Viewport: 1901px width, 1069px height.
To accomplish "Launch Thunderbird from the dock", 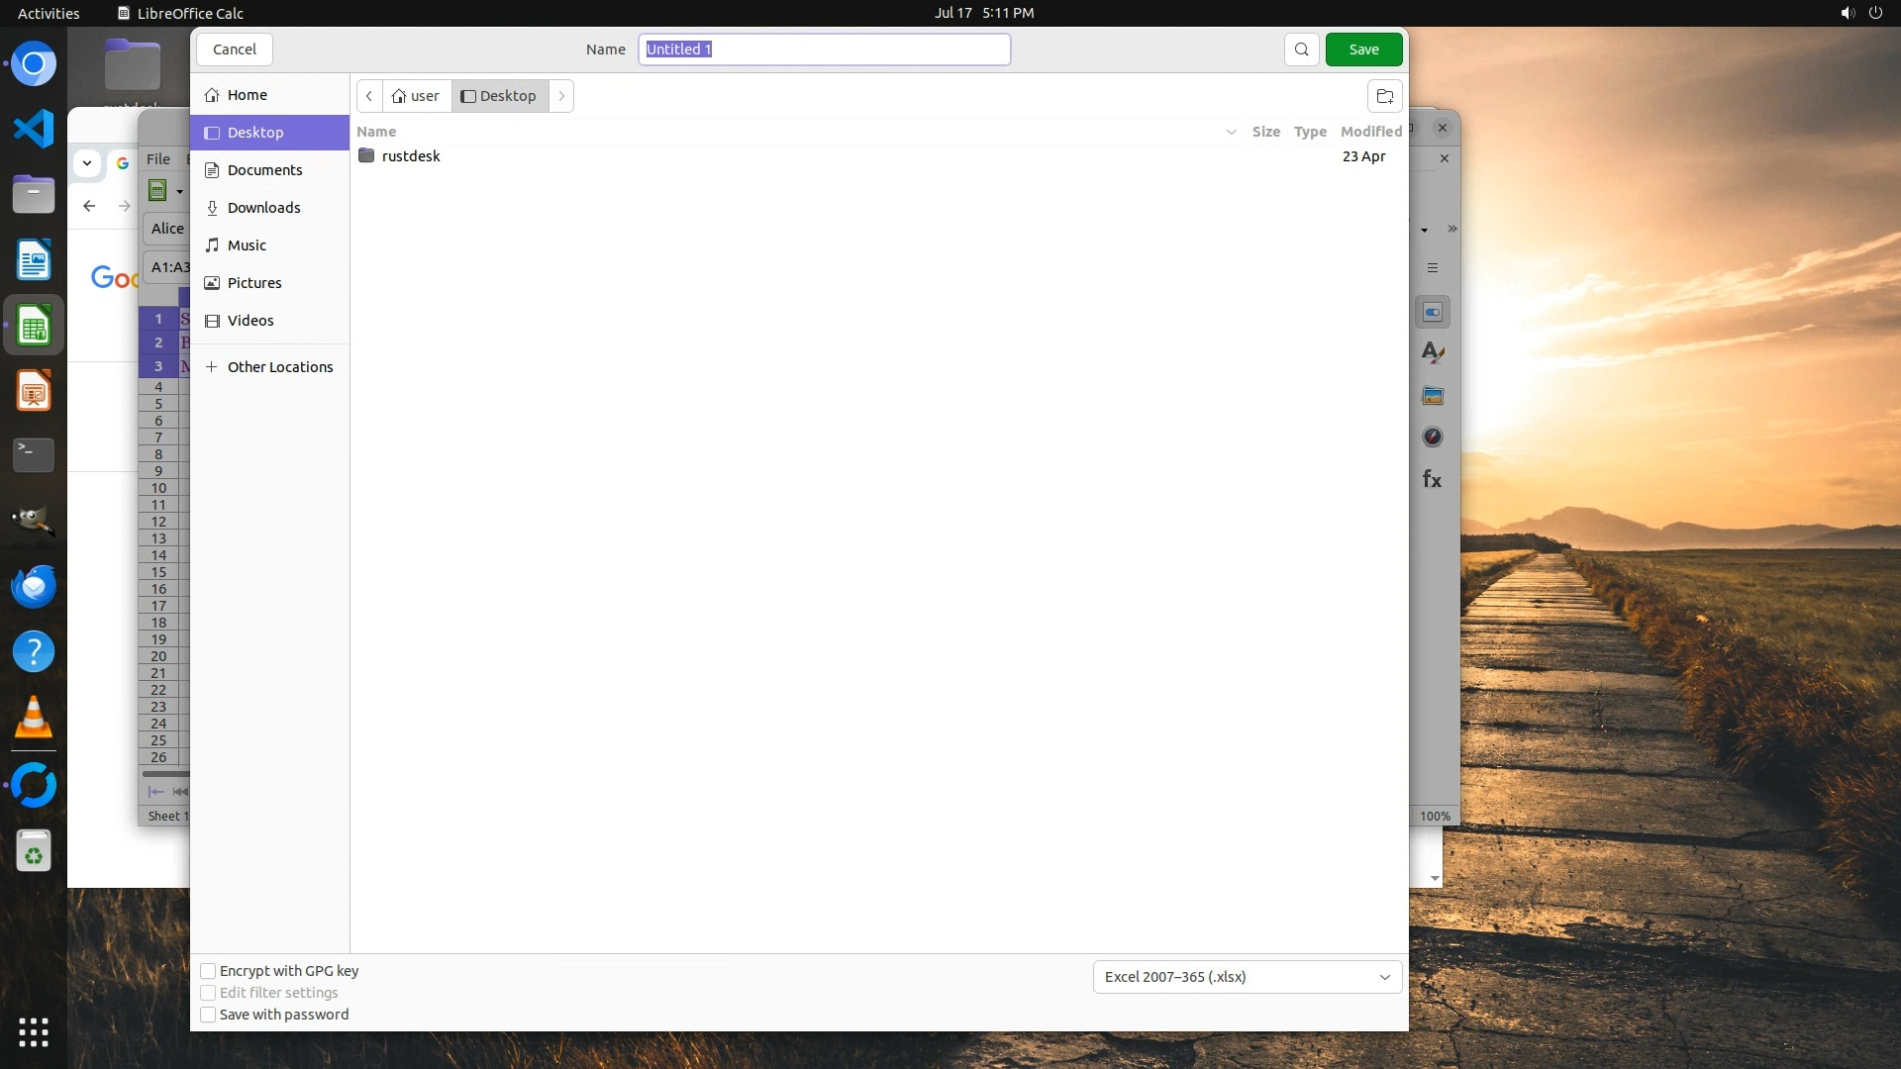I will (34, 587).
